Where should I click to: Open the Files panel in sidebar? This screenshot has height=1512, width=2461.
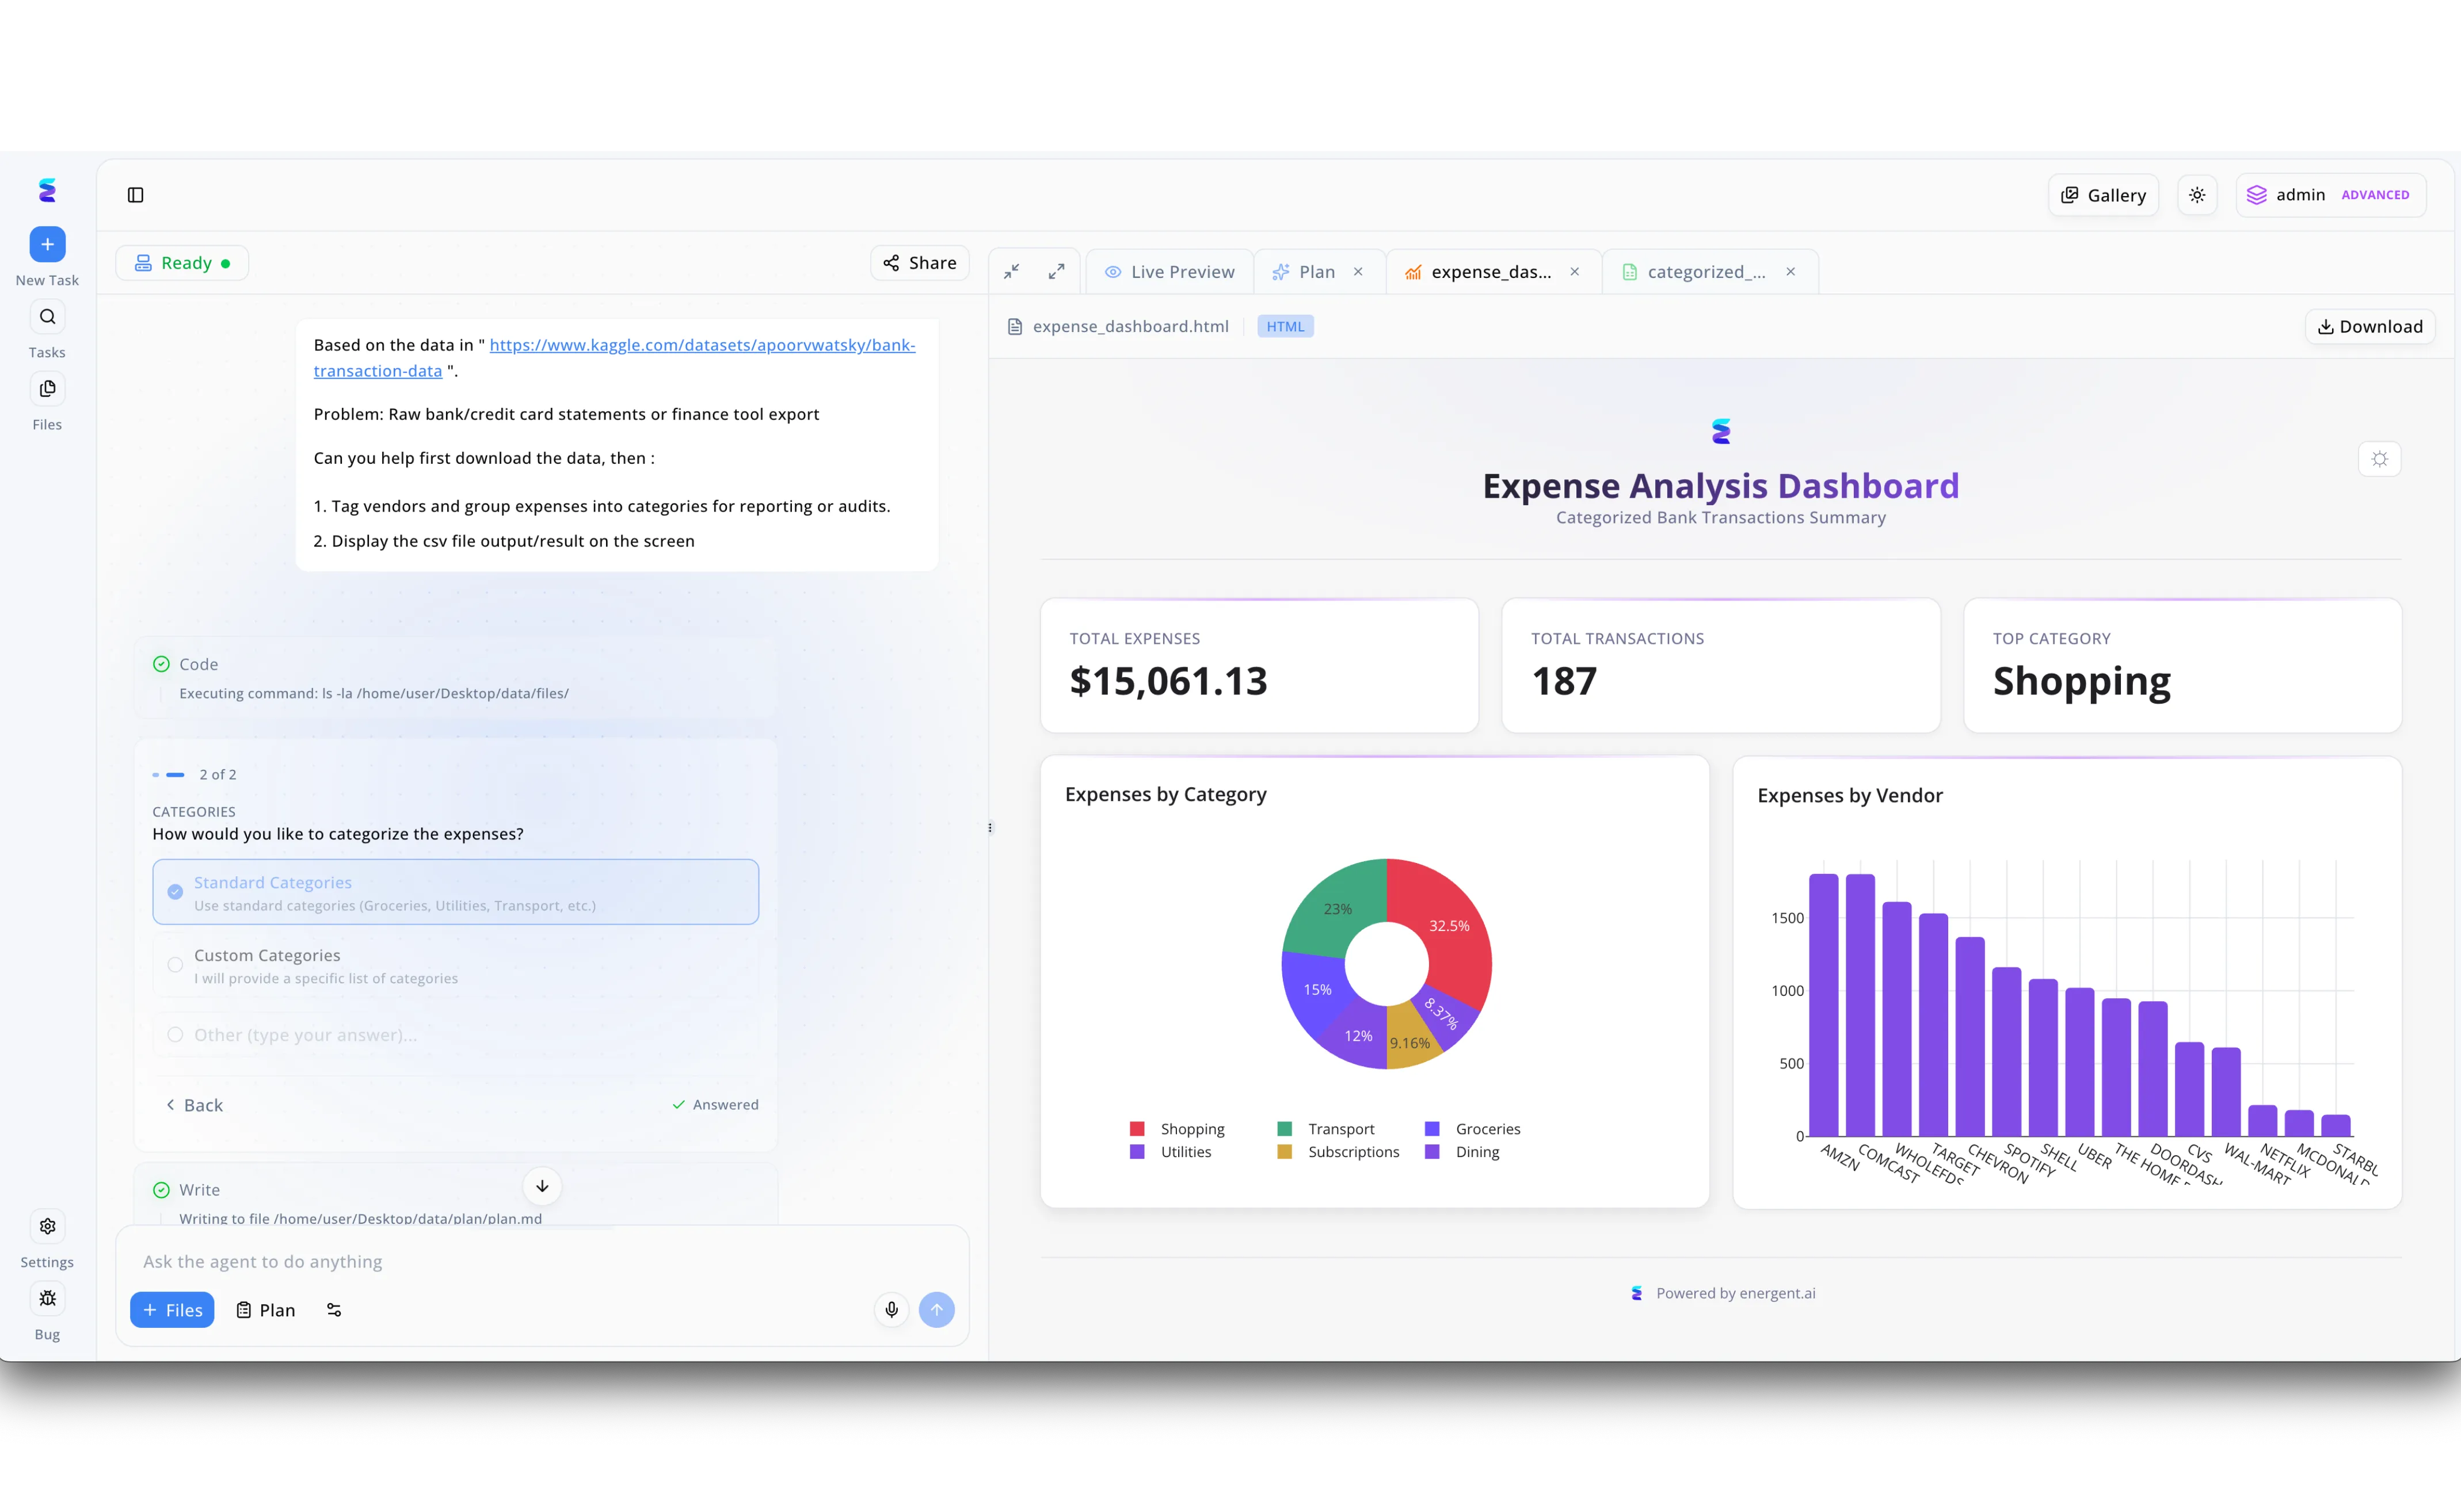click(x=47, y=389)
